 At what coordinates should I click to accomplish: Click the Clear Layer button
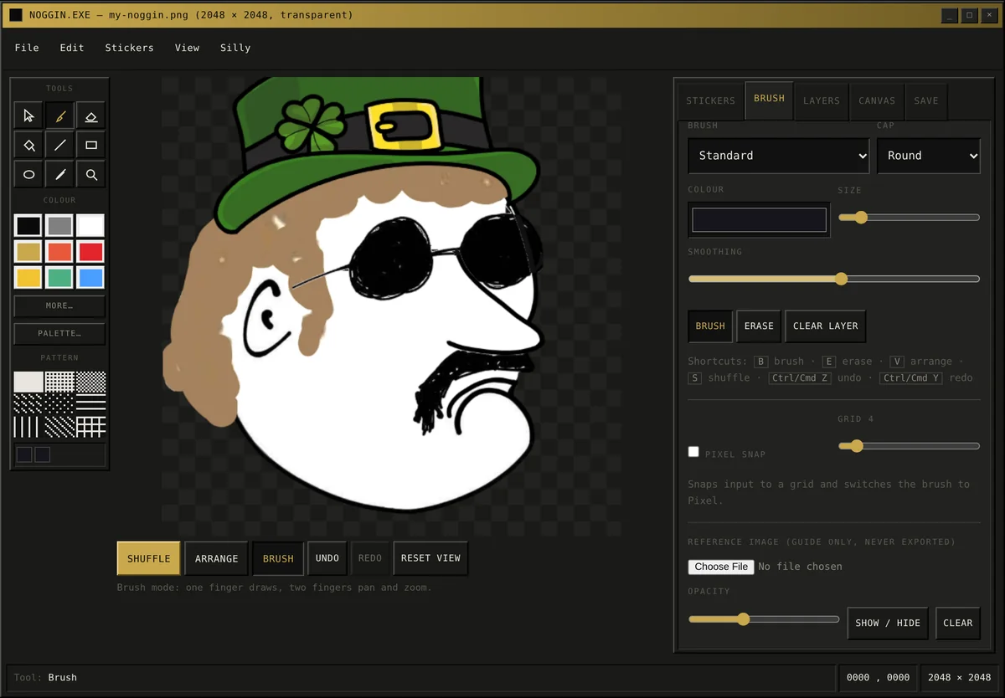(x=825, y=326)
